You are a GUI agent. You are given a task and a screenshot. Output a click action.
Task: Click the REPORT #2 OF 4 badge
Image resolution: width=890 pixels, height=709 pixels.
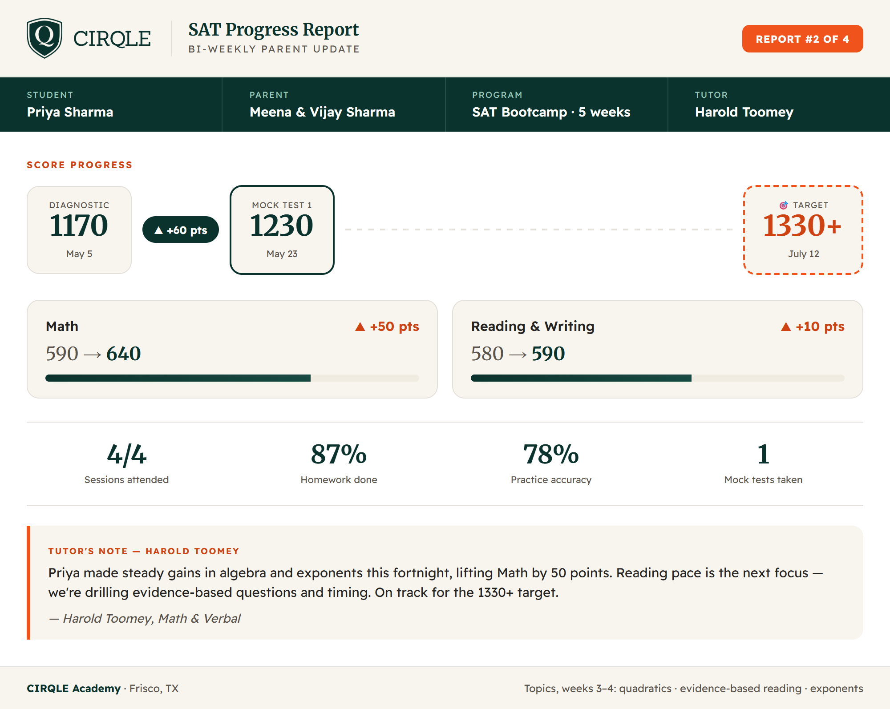(x=802, y=39)
